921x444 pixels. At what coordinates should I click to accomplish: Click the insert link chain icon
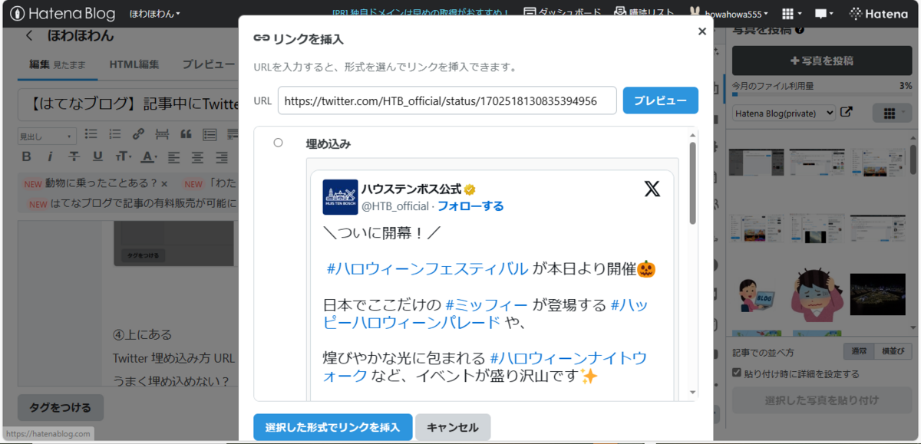(138, 134)
